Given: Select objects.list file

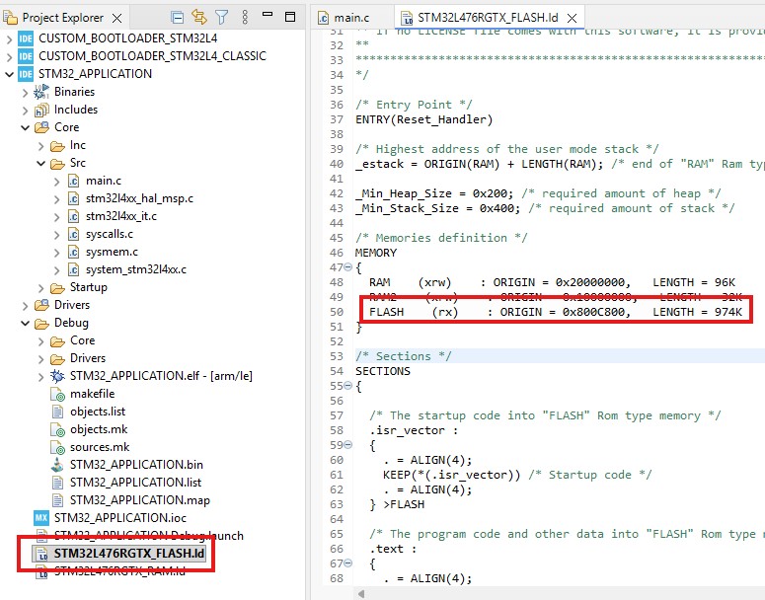Looking at the screenshot, I should (98, 412).
